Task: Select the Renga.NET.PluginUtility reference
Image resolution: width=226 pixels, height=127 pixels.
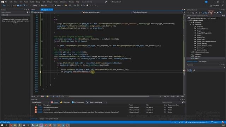Action: [204, 33]
